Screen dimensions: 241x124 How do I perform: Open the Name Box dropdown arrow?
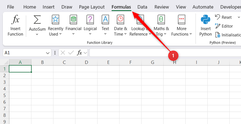48,53
